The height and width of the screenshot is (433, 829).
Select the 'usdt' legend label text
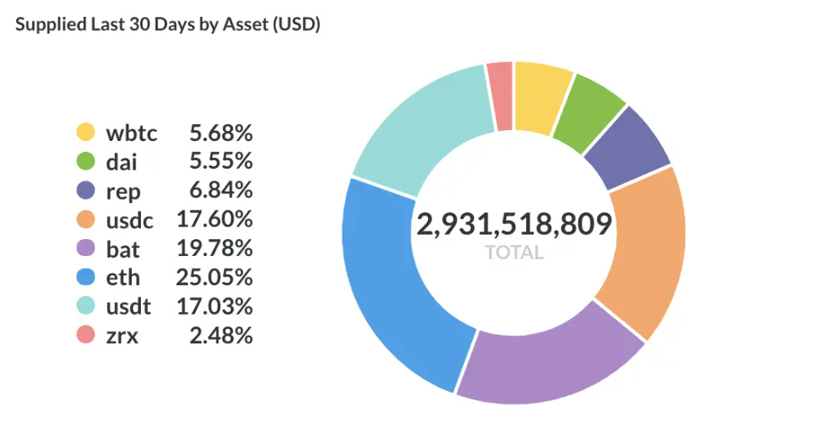pos(128,306)
